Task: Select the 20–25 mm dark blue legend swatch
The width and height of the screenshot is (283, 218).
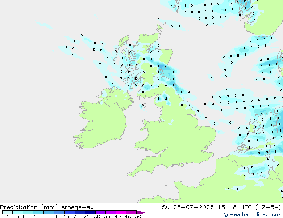Action: 79,212
